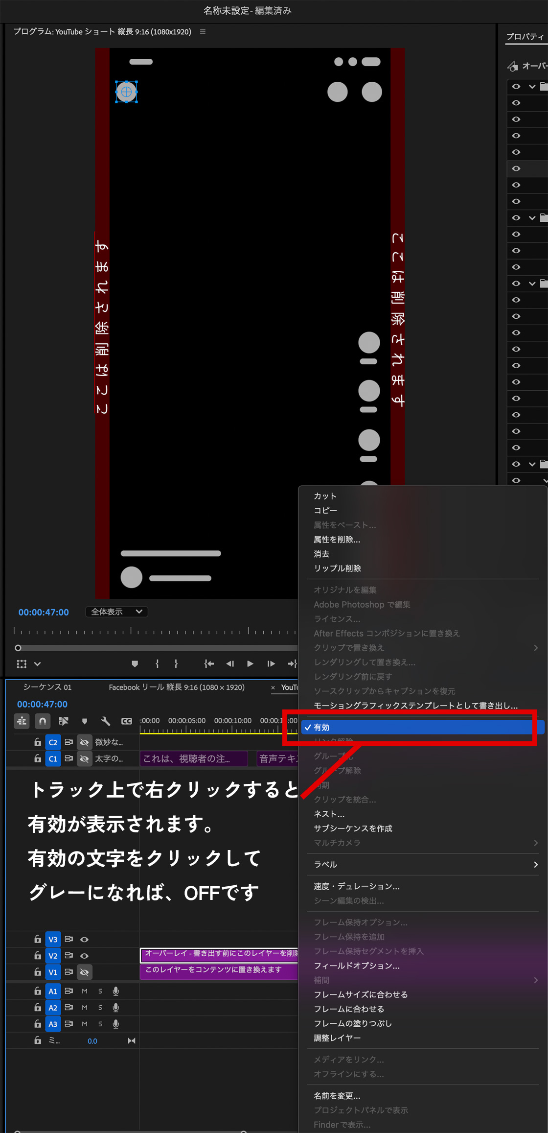Screen dimensions: 548x1133
Task: Click the linked selection icon in timeline
Action: (x=64, y=721)
